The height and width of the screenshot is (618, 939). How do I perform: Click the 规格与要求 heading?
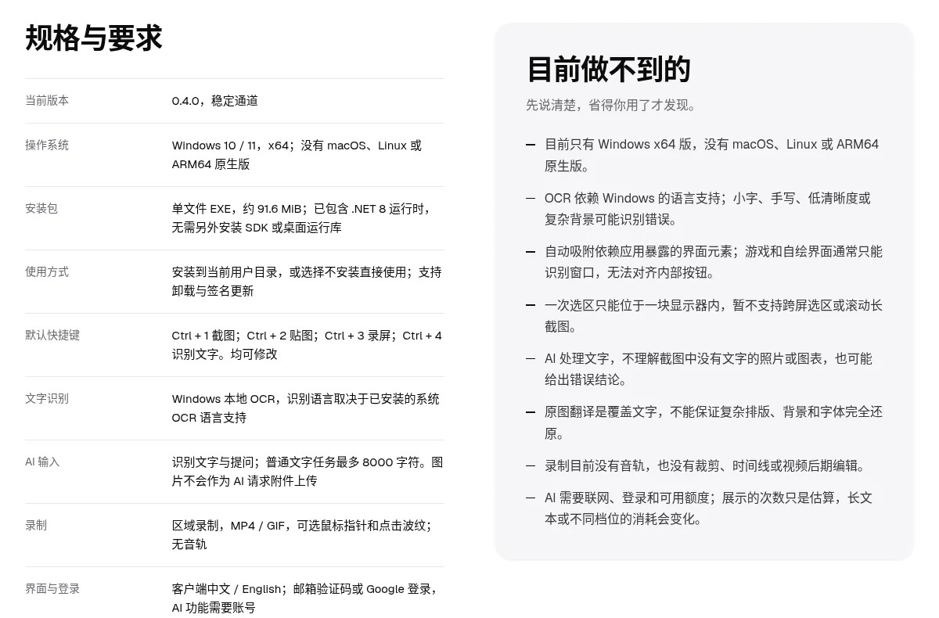(94, 38)
